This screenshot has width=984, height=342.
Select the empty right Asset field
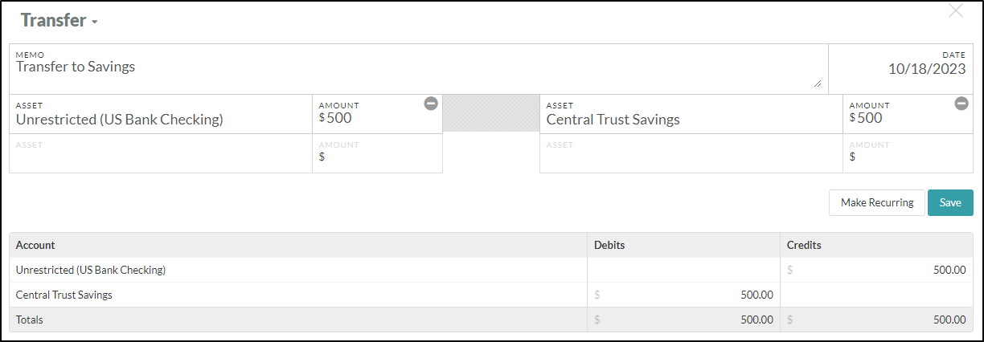[x=691, y=153]
